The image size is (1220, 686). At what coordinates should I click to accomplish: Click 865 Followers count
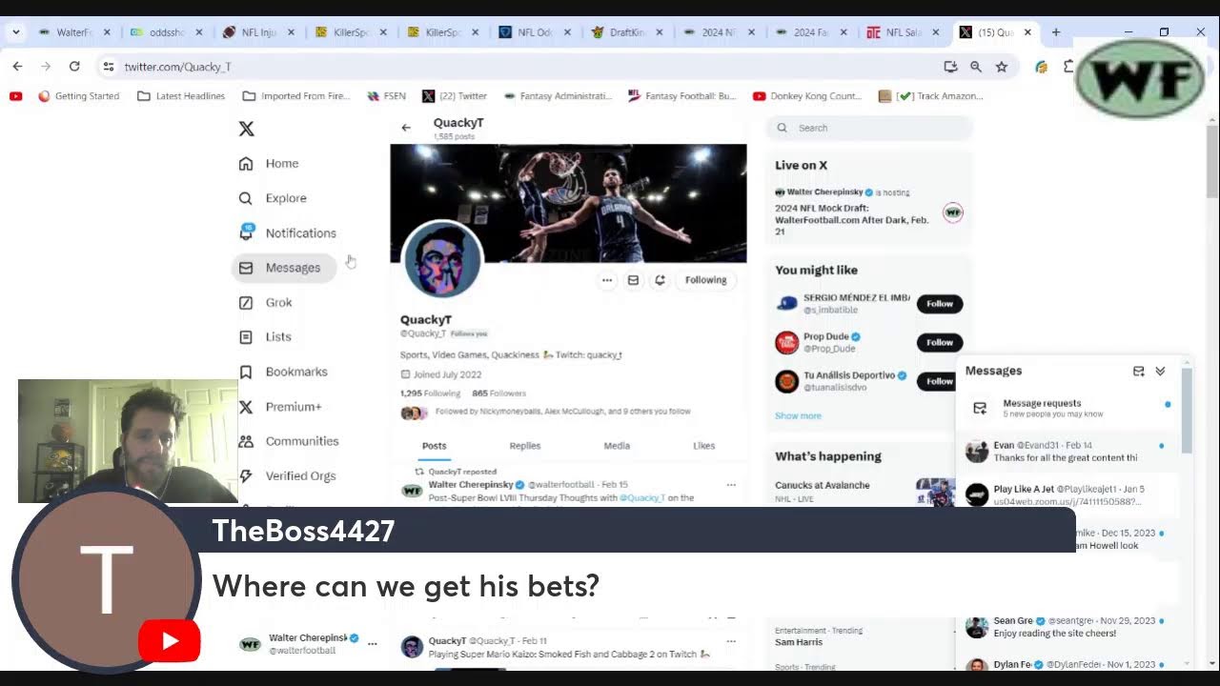coord(498,393)
